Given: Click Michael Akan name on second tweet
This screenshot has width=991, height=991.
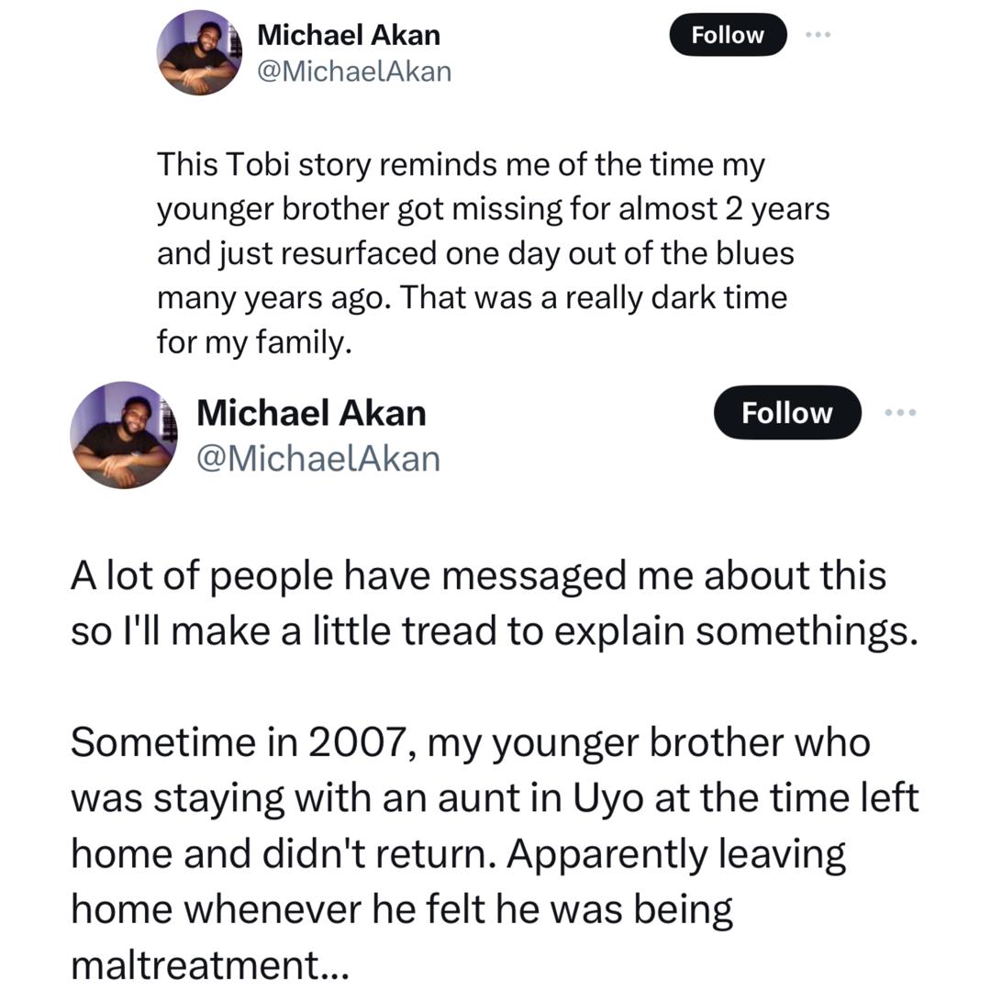Looking at the screenshot, I should pos(311,413).
